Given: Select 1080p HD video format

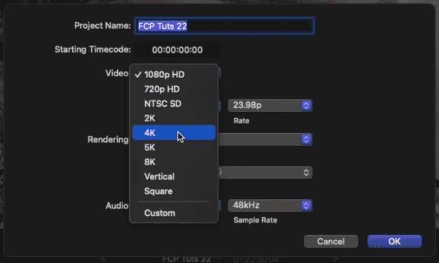Looking at the screenshot, I should 173,74.
